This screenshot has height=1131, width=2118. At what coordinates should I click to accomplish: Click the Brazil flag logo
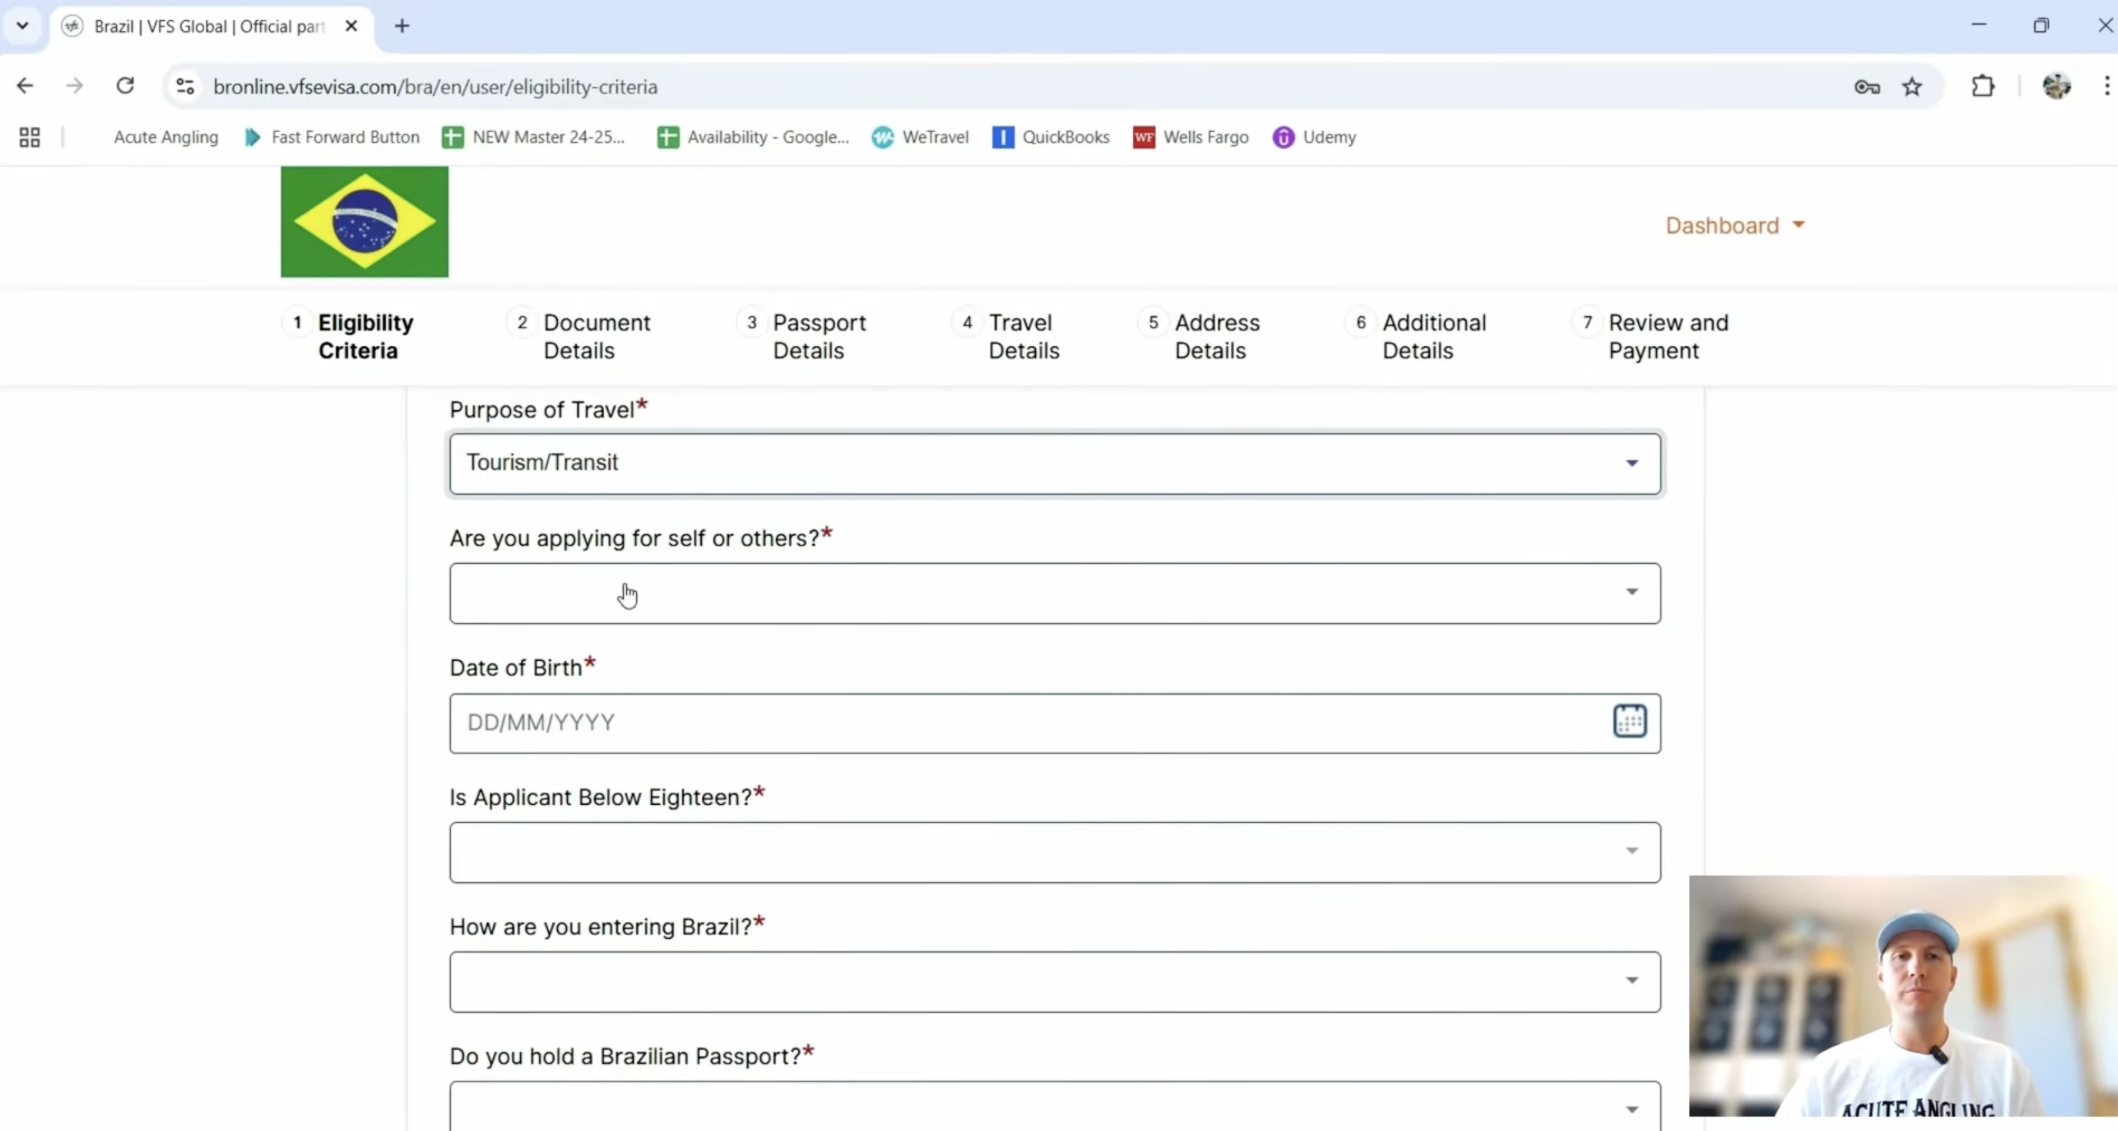point(364,222)
